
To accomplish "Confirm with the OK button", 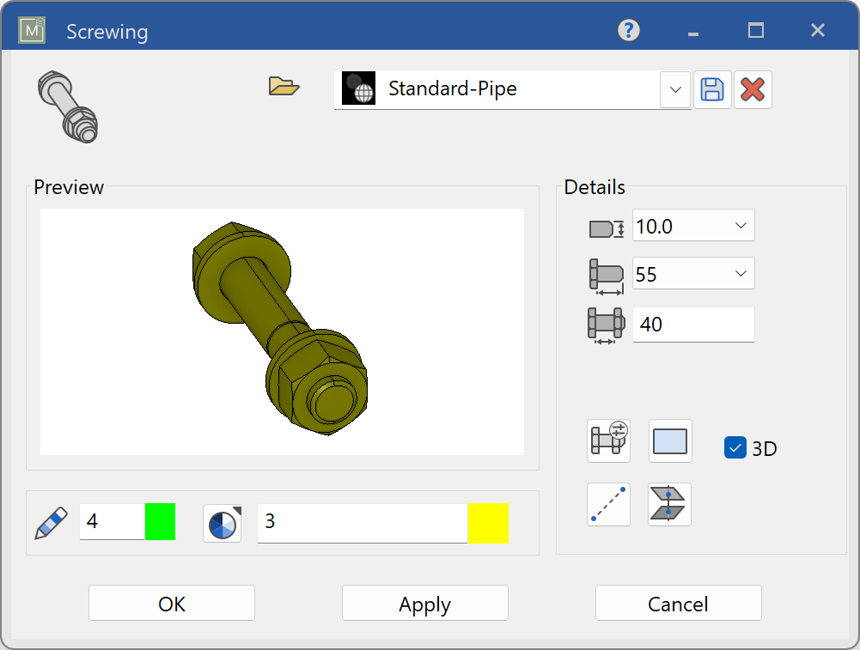I will click(x=171, y=602).
